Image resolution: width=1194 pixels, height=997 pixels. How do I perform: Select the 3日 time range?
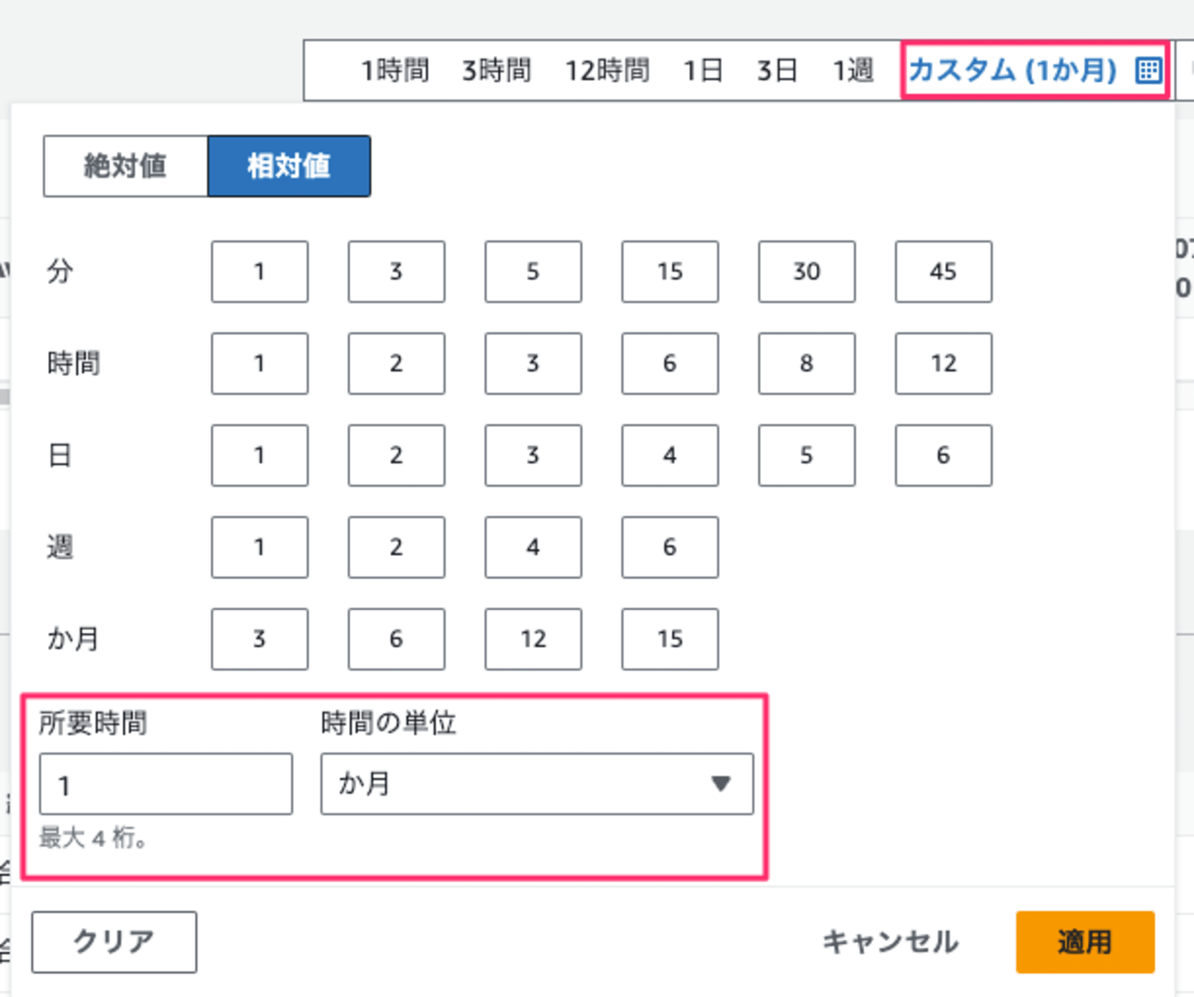(777, 70)
